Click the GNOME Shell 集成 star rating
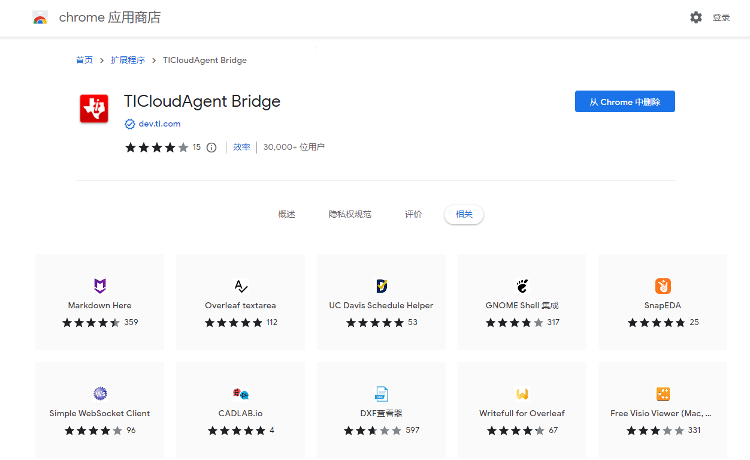The width and height of the screenshot is (750, 460). [x=515, y=323]
